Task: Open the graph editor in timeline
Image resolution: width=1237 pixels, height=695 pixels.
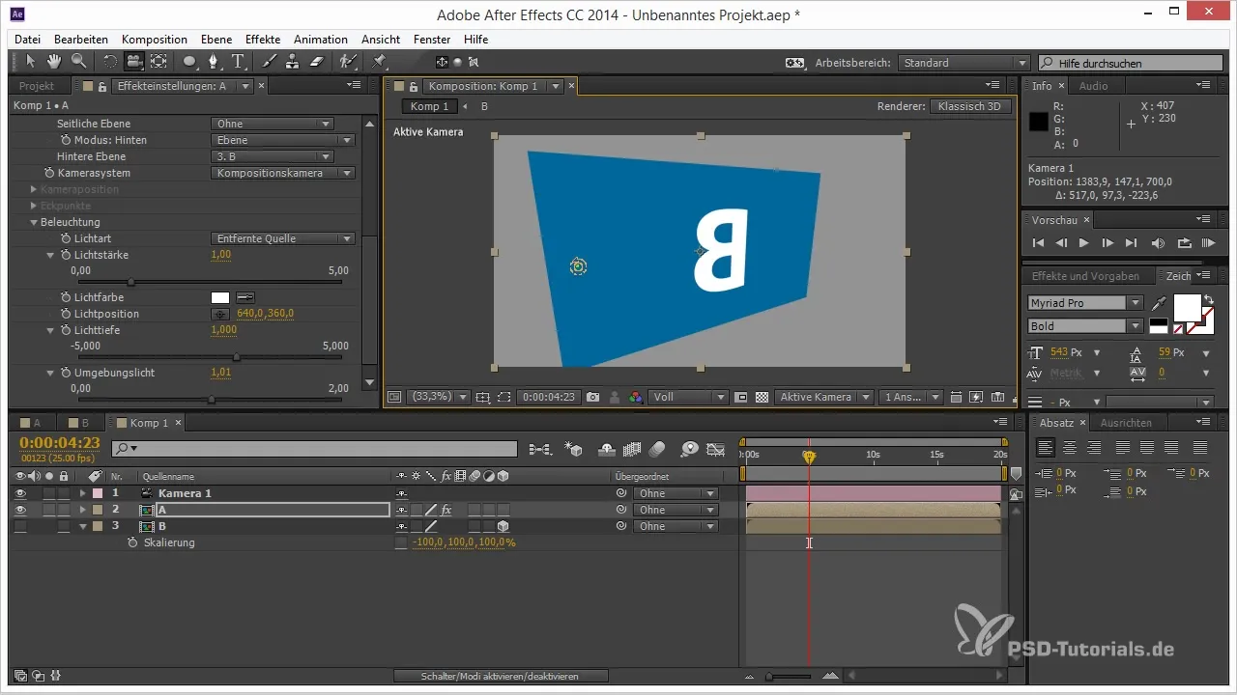Action: [x=715, y=449]
